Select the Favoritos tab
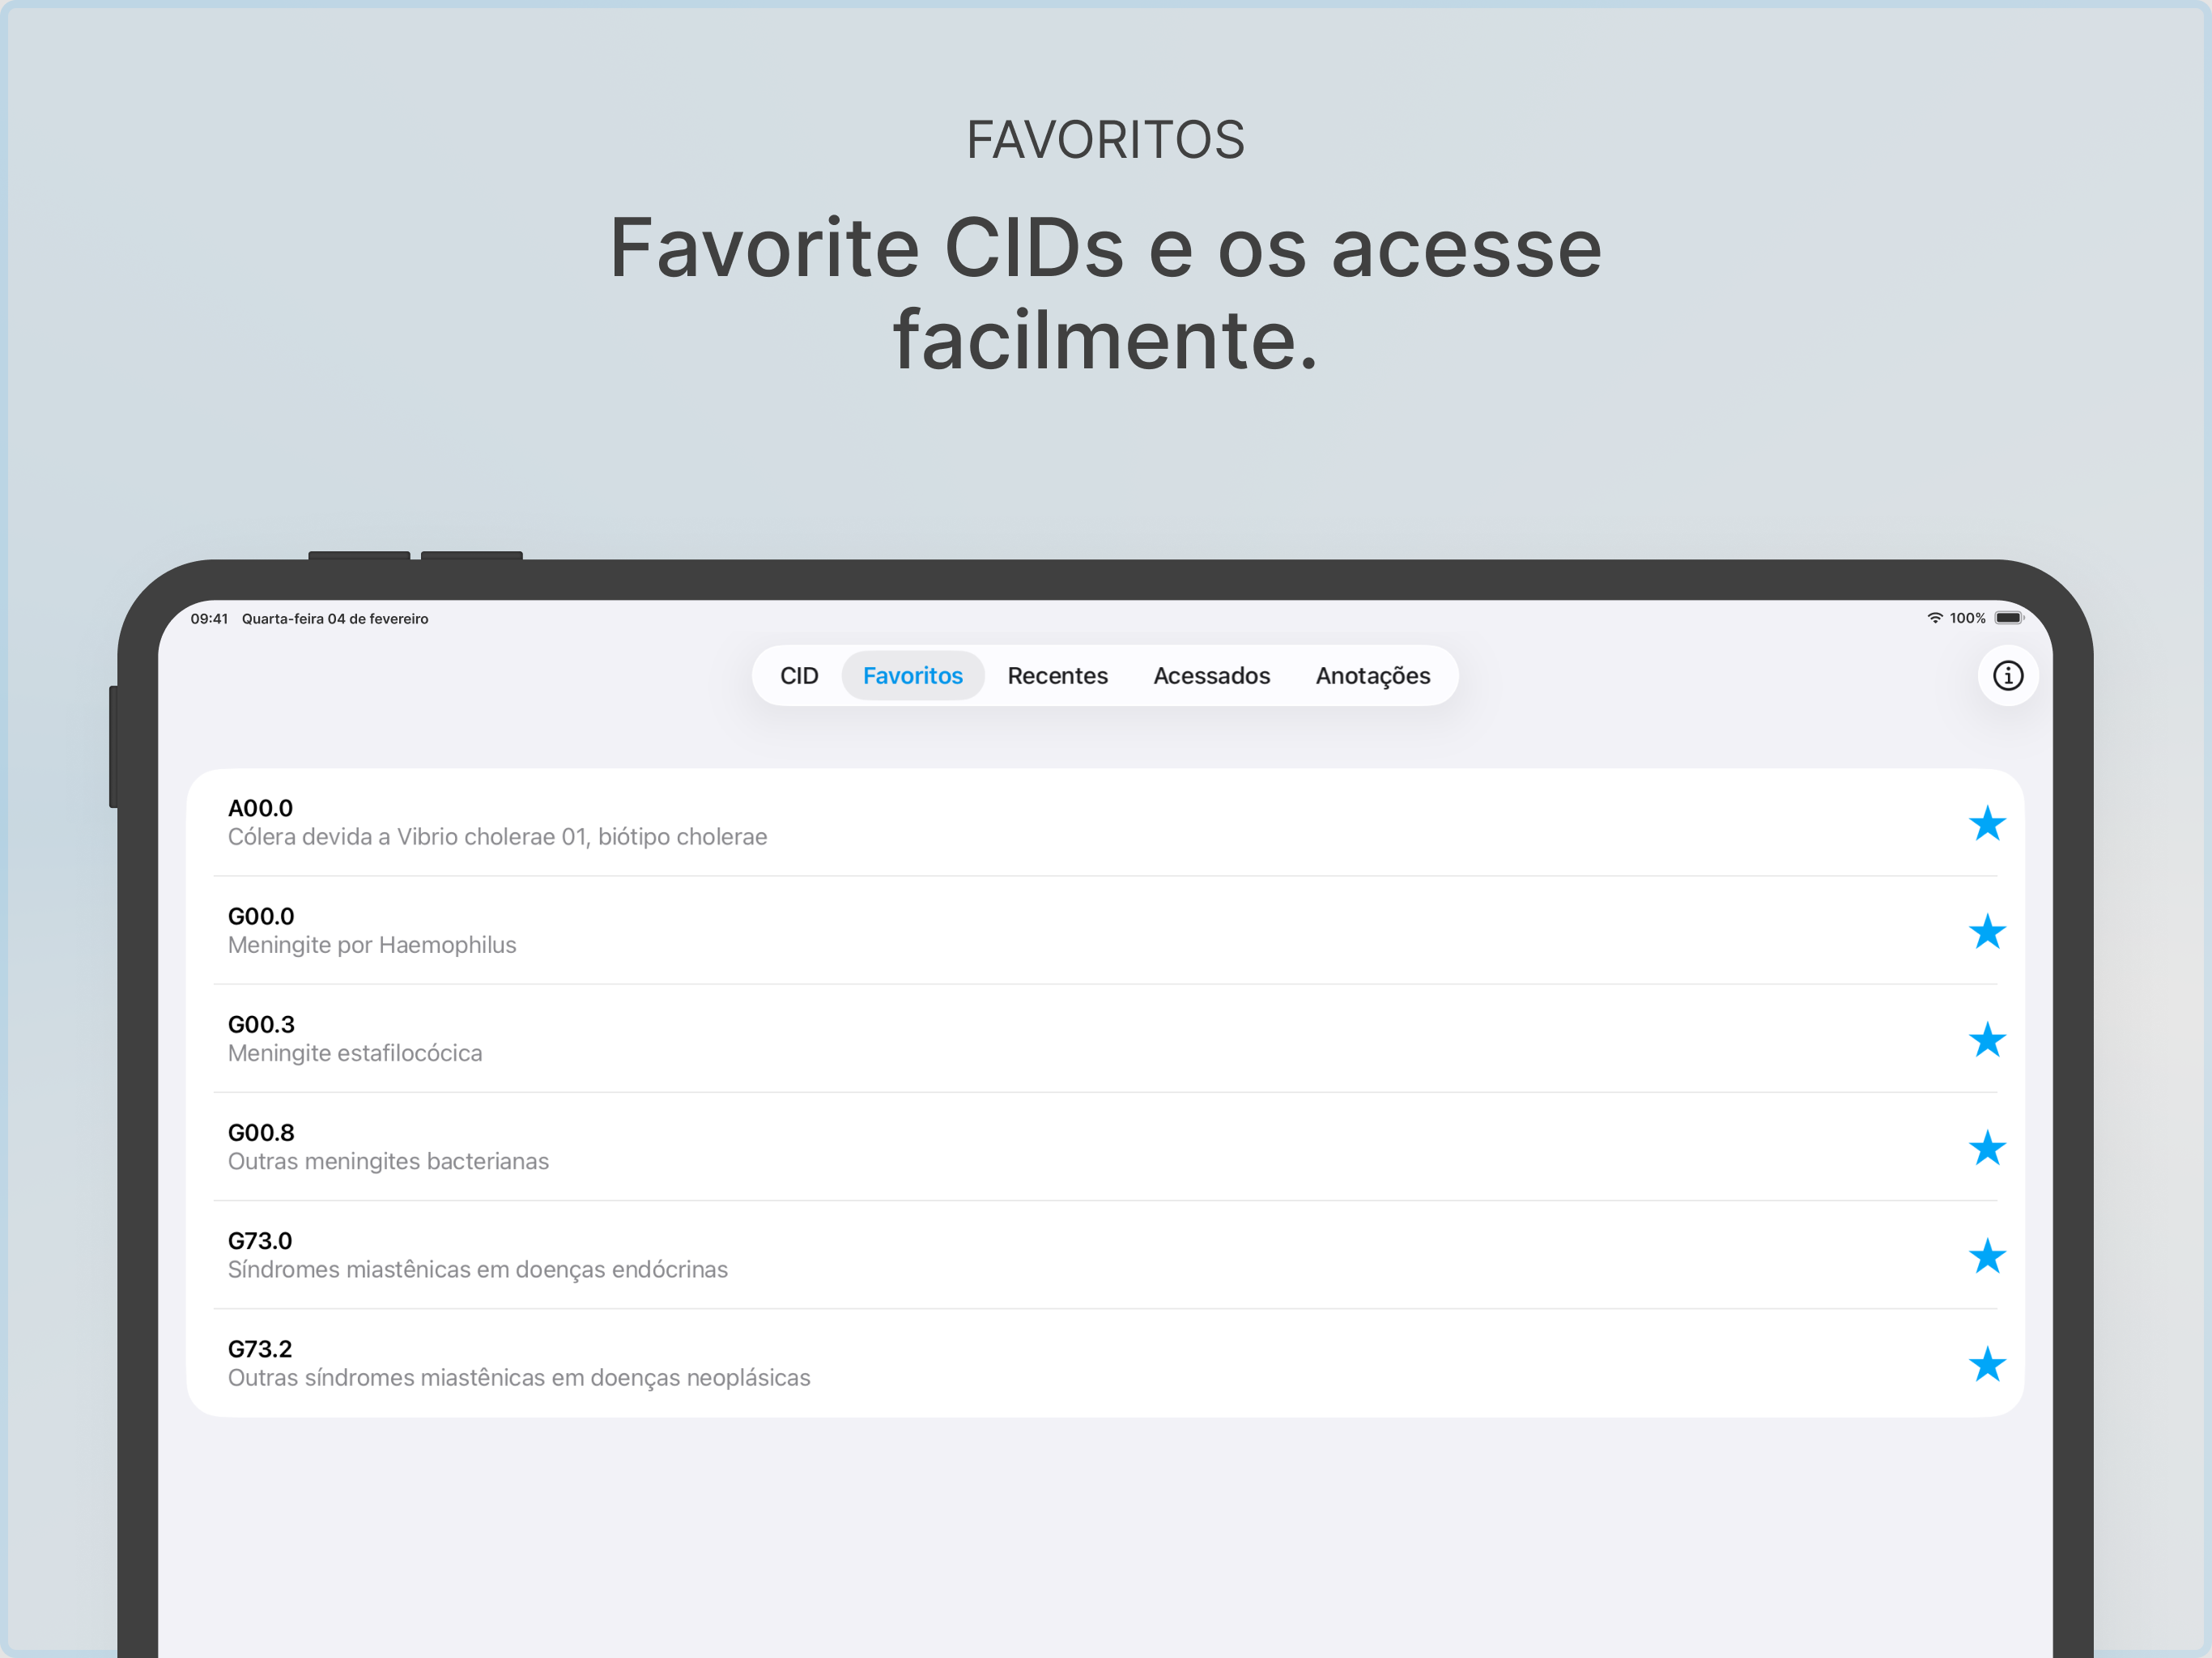This screenshot has width=2212, height=1658. point(913,676)
